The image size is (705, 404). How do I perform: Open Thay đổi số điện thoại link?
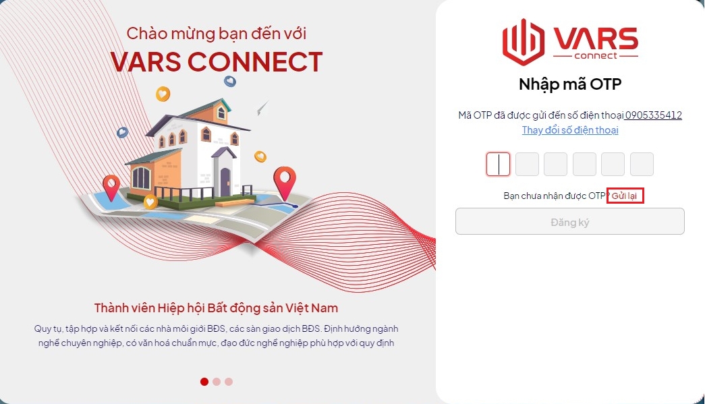(570, 130)
